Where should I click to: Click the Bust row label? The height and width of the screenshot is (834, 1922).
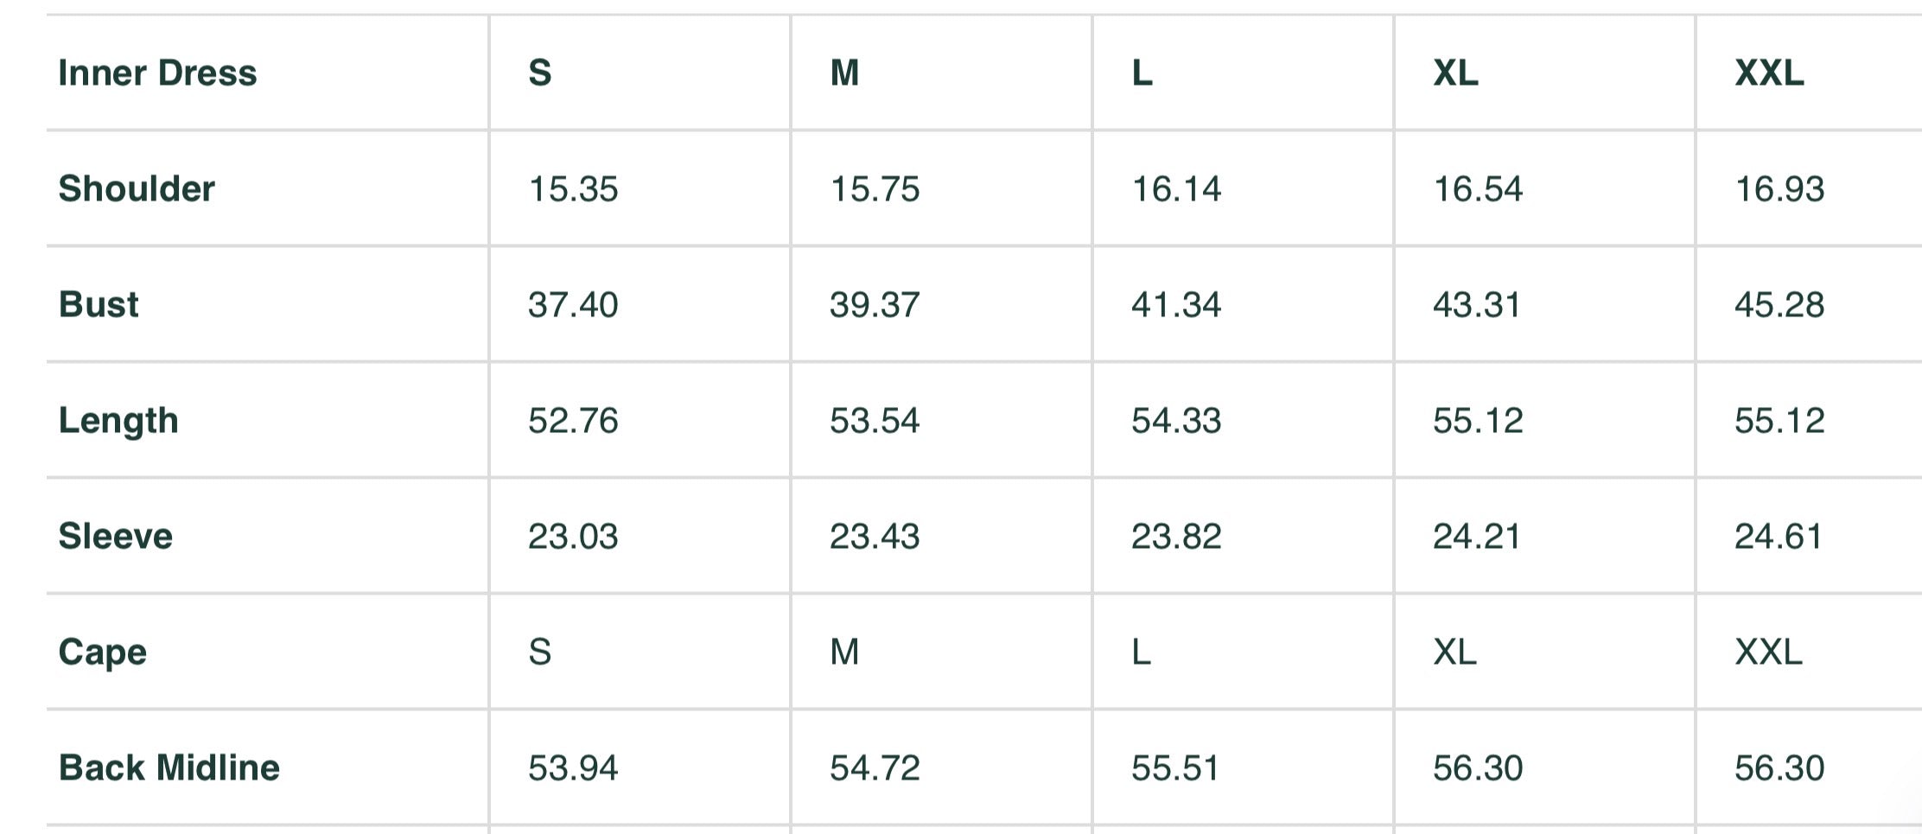click(x=99, y=304)
